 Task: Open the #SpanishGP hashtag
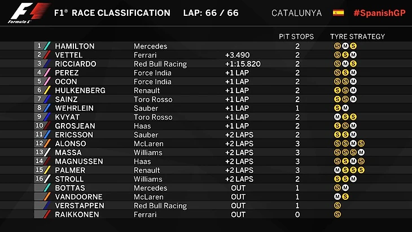[379, 13]
